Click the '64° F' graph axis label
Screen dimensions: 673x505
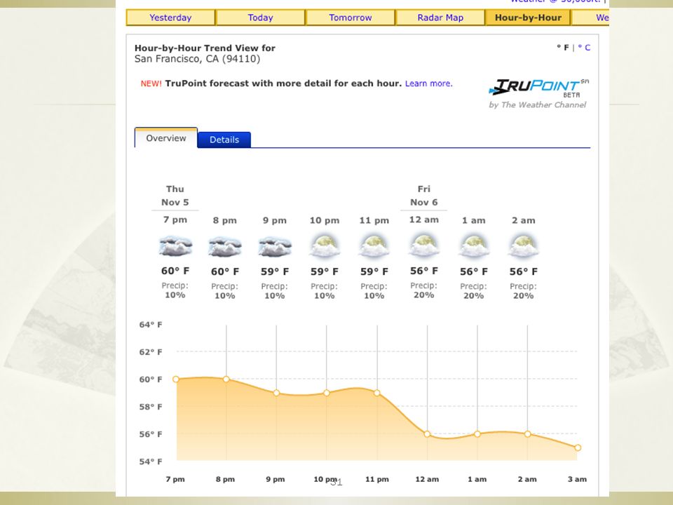click(x=151, y=324)
